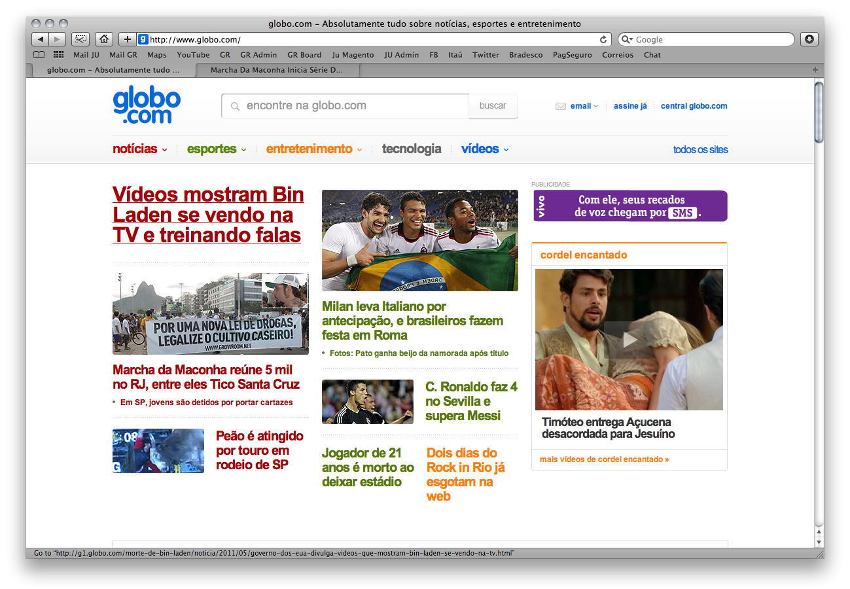Viewport: 850px width, 589px height.
Task: Click the buscar button
Action: 493,106
